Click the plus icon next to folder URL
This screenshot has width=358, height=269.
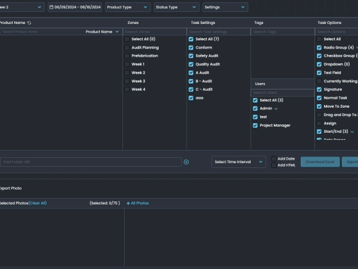[186, 162]
